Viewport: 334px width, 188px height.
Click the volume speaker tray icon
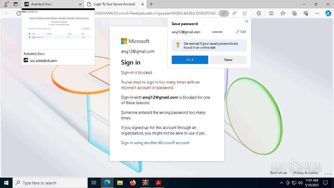point(300,183)
